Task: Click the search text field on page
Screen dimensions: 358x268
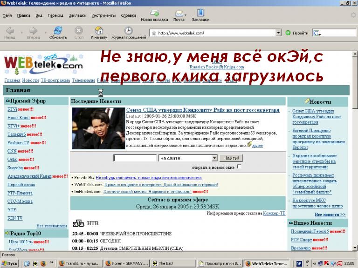Action: [135, 158]
